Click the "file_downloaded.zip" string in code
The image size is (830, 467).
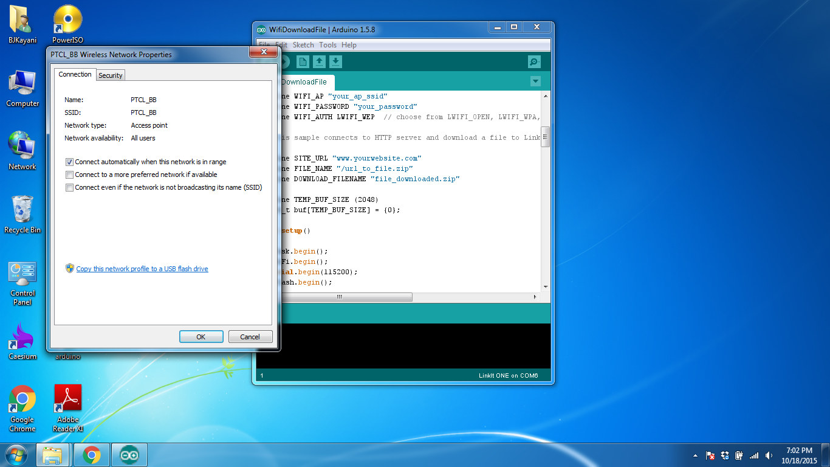[x=415, y=179]
